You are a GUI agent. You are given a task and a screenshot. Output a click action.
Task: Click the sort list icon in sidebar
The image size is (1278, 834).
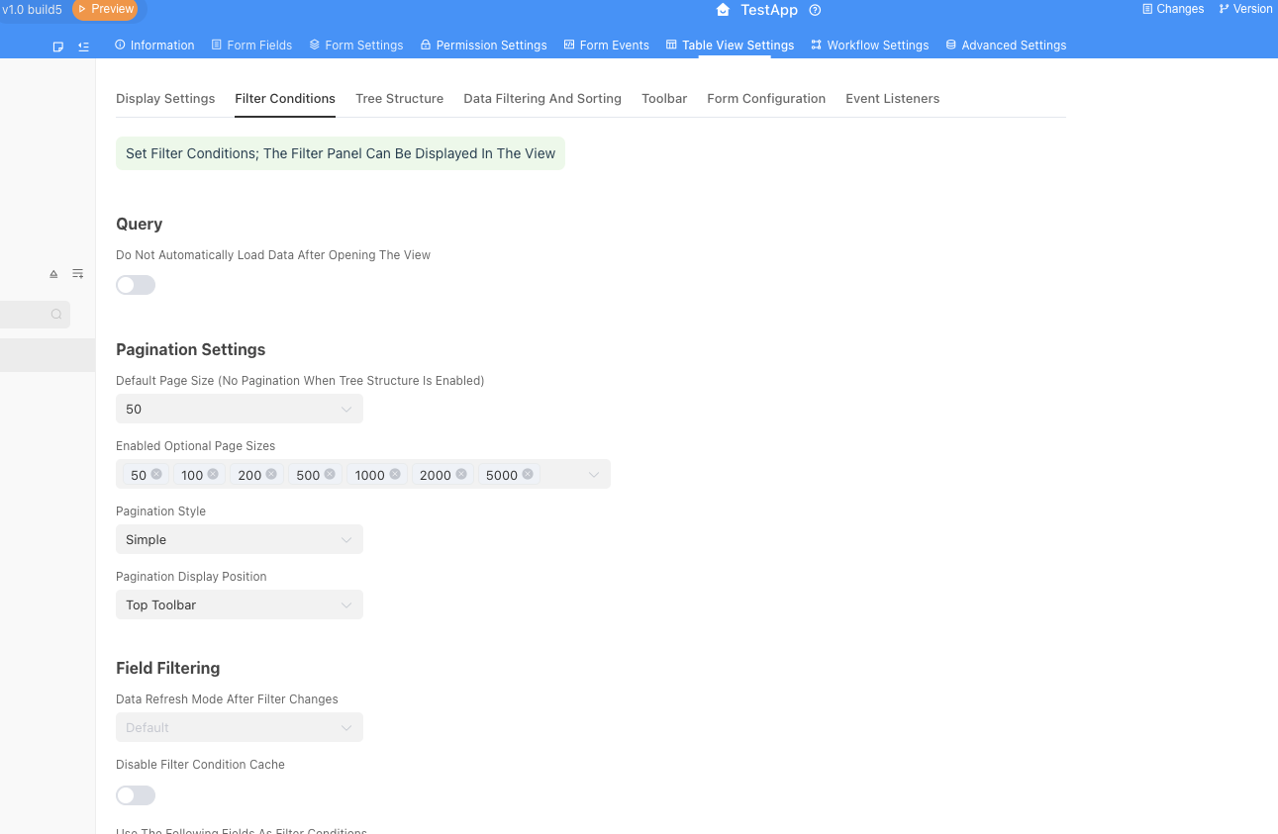pyautogui.click(x=78, y=274)
